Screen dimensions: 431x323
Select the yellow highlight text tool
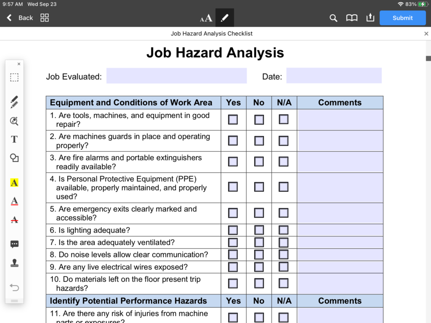point(14,182)
